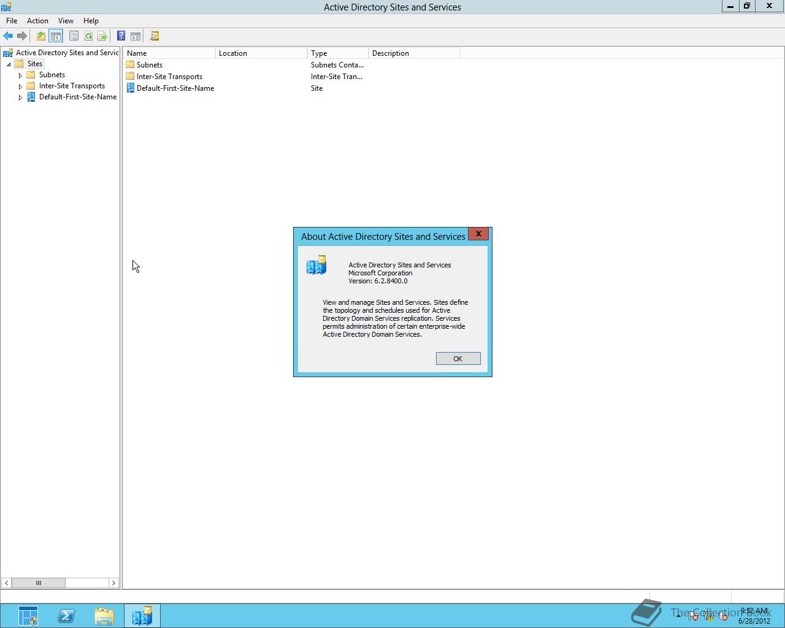The image size is (785, 628).
Task: Open PowerShell from taskbar
Action: 66,616
